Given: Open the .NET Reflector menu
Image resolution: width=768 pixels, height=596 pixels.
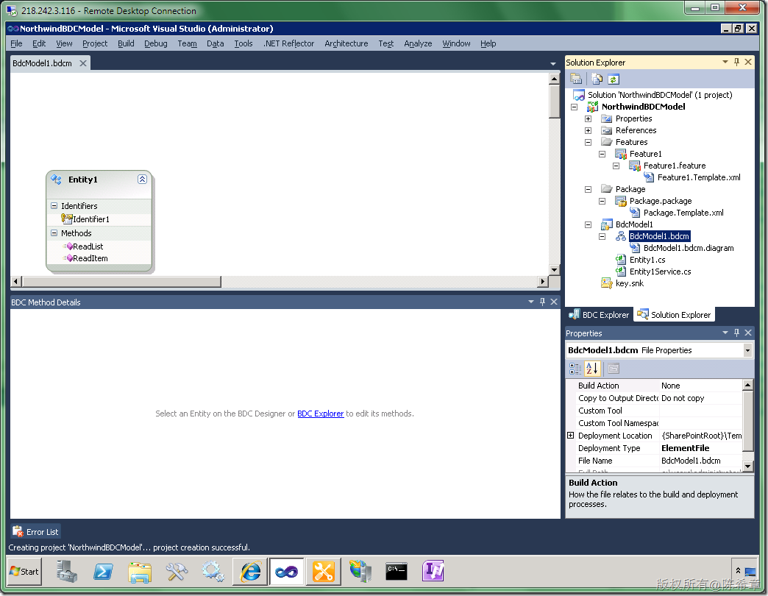Looking at the screenshot, I should click(x=288, y=43).
